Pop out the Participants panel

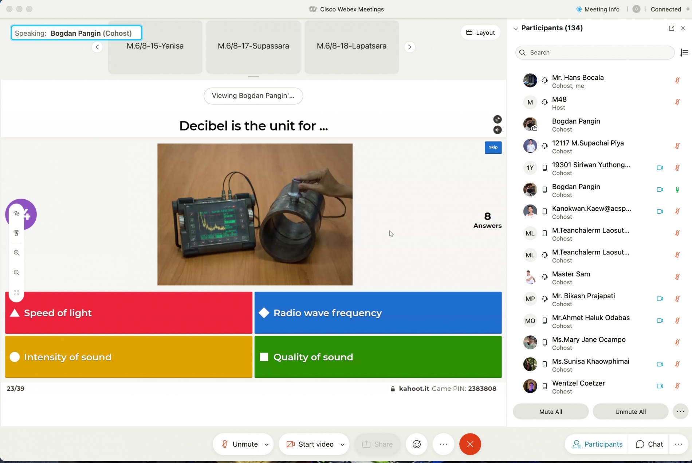tap(671, 28)
